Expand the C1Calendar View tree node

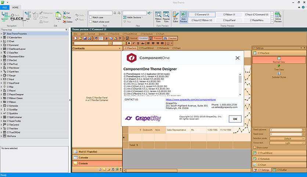click(x=1, y=37)
